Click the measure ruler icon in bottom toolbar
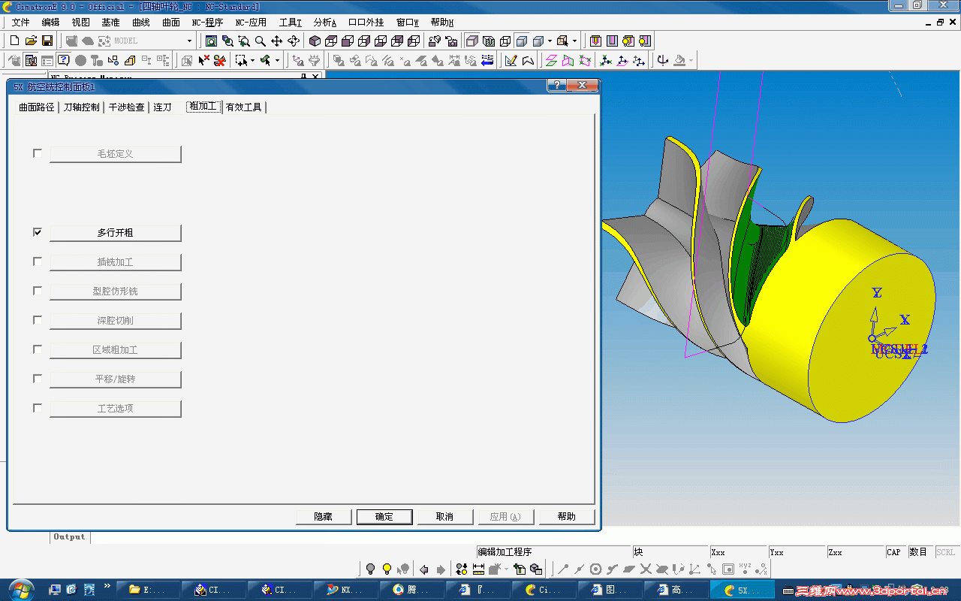This screenshot has width=961, height=601. tap(478, 569)
